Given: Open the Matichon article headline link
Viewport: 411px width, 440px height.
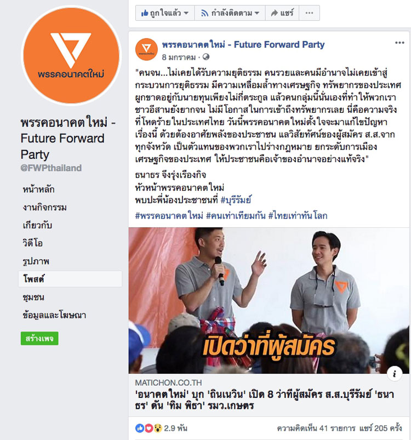Looking at the screenshot, I should point(265,400).
